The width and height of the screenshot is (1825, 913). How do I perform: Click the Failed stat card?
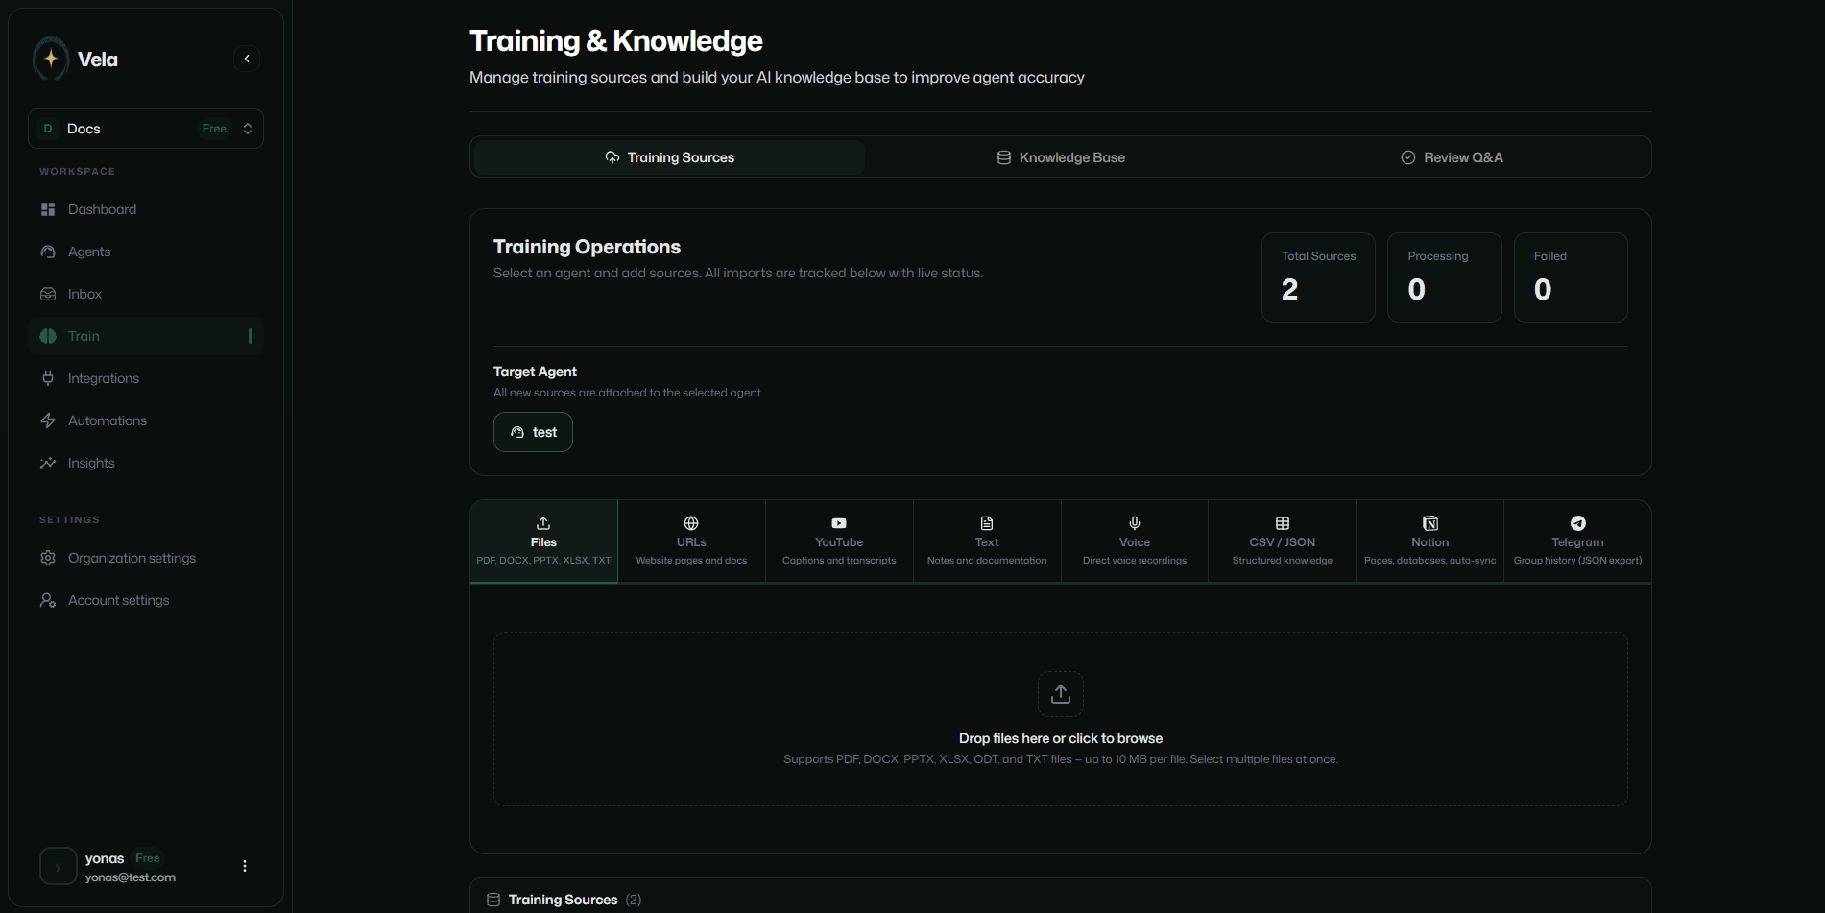pos(1571,277)
